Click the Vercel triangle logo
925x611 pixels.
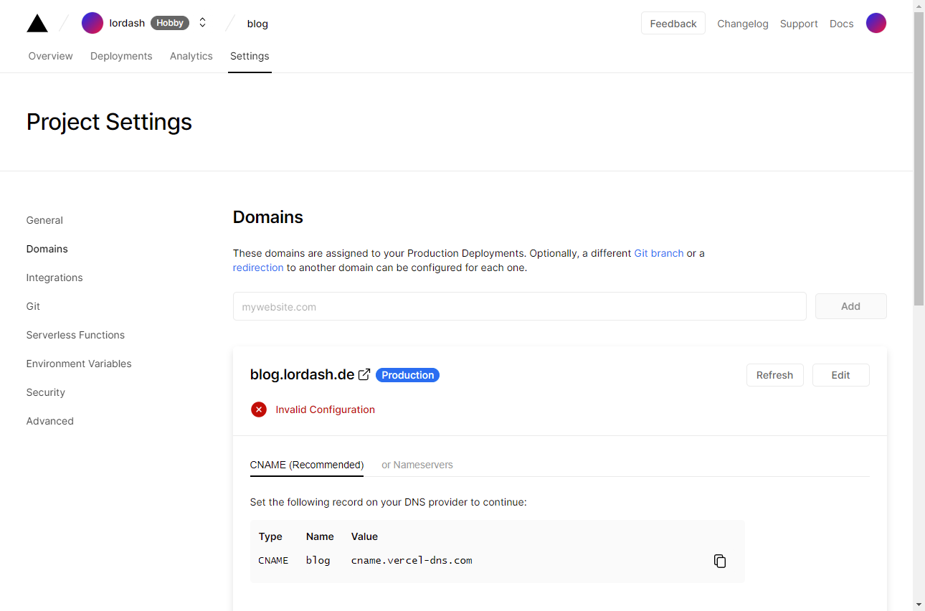click(x=37, y=24)
